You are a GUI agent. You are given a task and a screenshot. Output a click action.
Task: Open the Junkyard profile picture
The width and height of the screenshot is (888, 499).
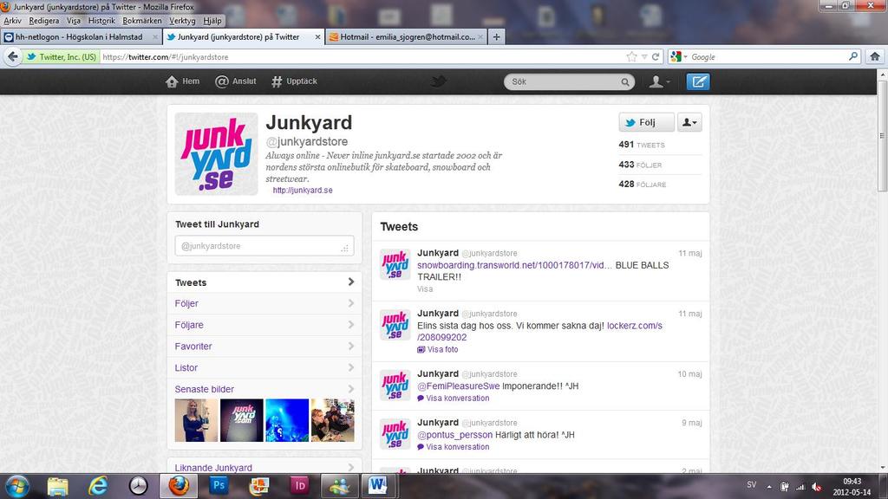[x=216, y=153]
